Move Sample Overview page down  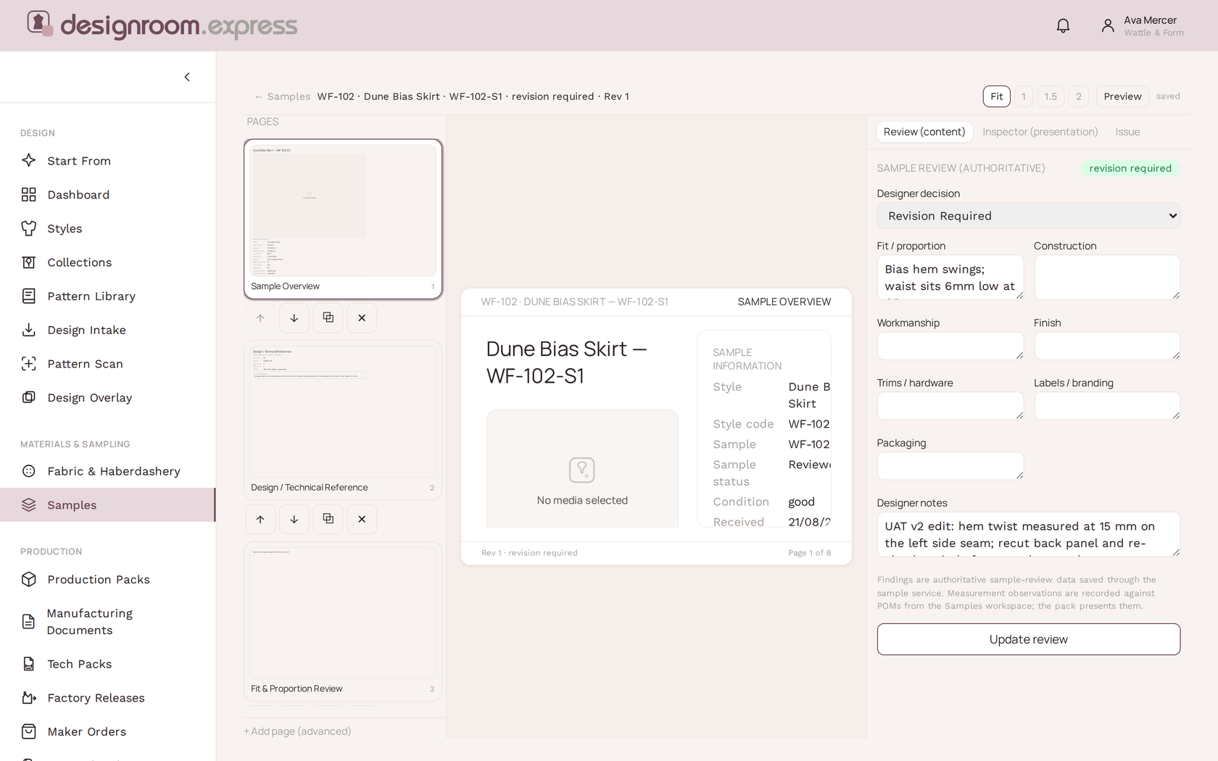coord(294,318)
